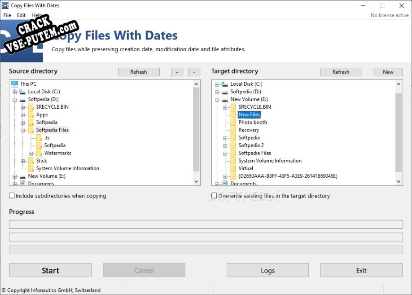Click the {D2650AAA-B8FF...} folder icon
The height and width of the screenshot is (295, 412).
[233, 176]
